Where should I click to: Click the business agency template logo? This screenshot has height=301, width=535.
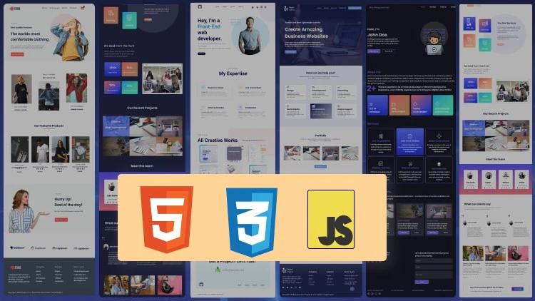[288, 9]
